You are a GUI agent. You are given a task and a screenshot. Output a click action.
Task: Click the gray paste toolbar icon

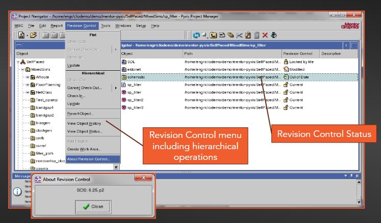pyautogui.click(x=257, y=35)
